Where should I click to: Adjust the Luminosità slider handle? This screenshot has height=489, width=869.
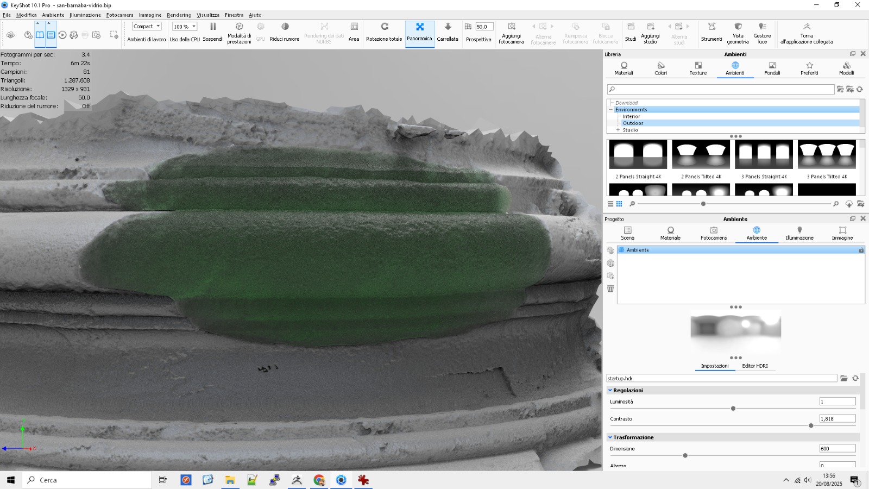(733, 409)
